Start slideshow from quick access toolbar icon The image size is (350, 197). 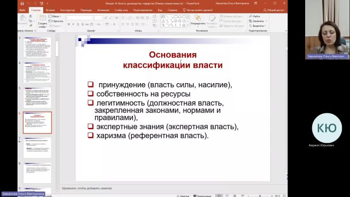pos(42,3)
